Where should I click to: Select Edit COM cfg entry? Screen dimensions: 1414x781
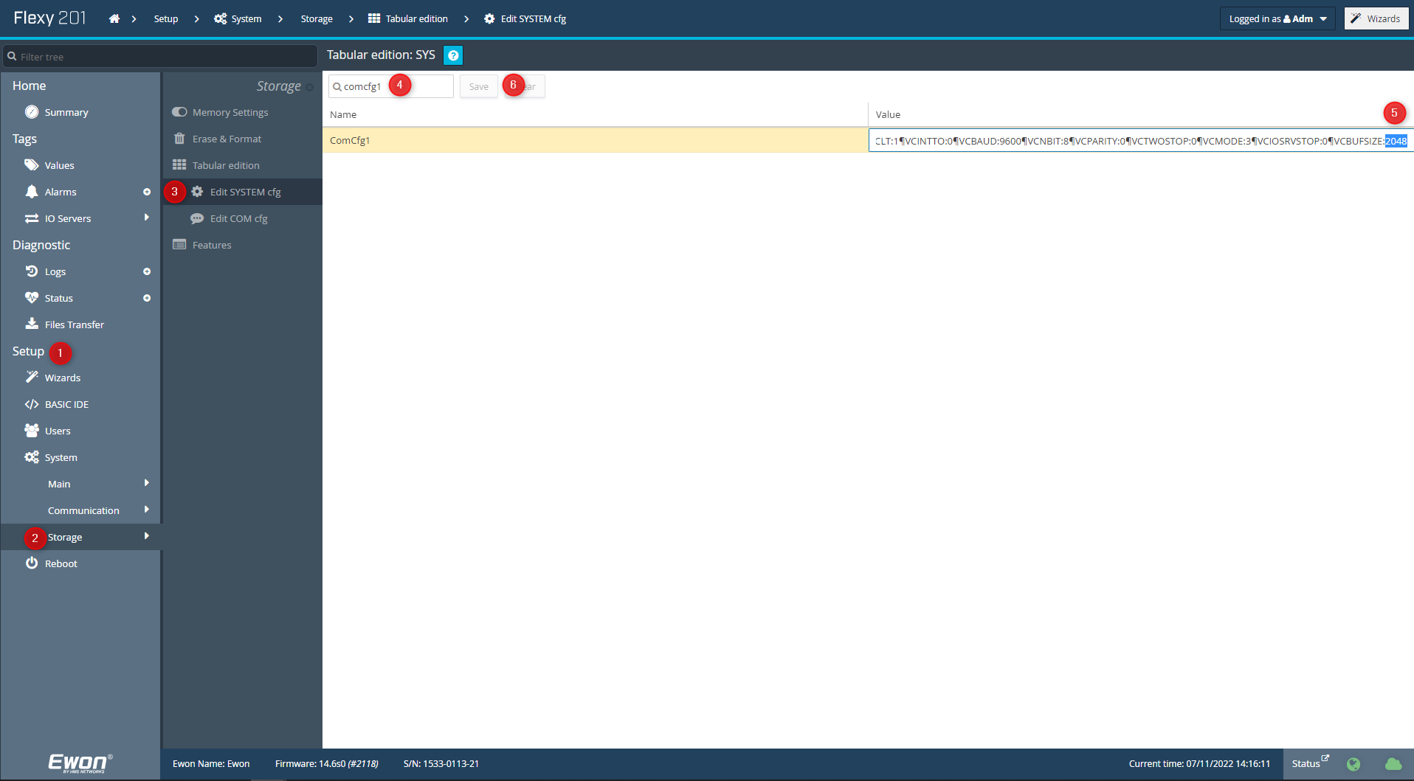[238, 218]
